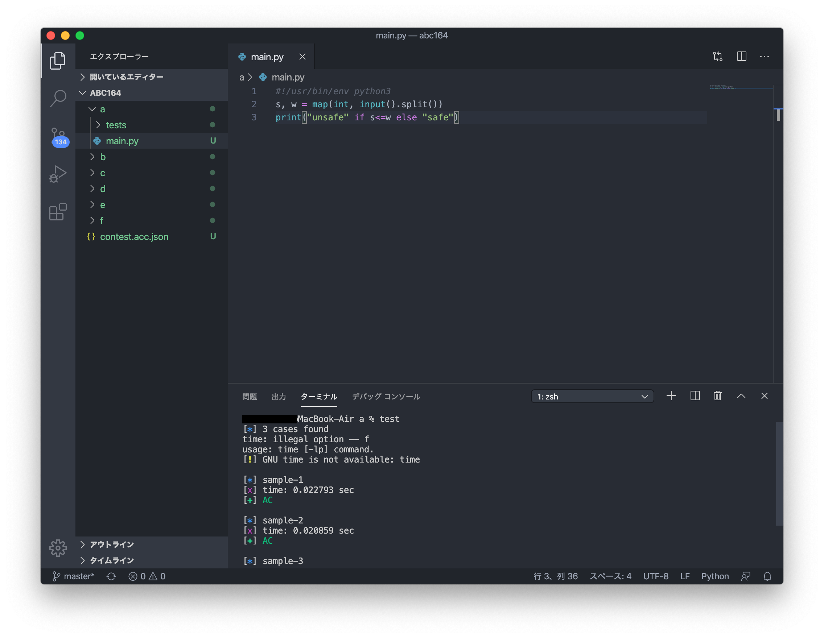
Task: Change end of line sequence LF
Action: [x=685, y=576]
